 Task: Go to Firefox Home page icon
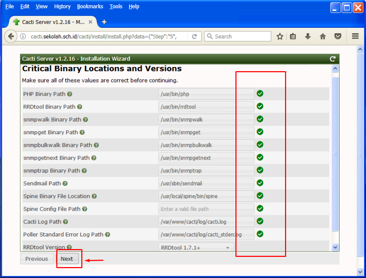coord(323,36)
